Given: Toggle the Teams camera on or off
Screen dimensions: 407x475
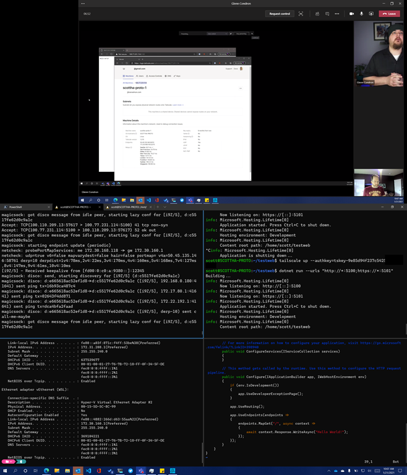Looking at the screenshot, I should [351, 14].
